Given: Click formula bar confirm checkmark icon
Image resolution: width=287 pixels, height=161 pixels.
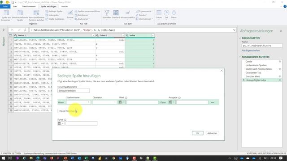Looking at the screenshot, I should pyautogui.click(x=19, y=30).
